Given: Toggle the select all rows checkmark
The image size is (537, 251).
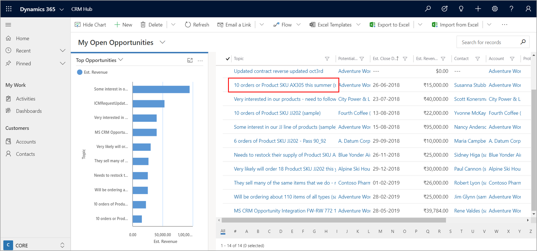Looking at the screenshot, I should 228,59.
